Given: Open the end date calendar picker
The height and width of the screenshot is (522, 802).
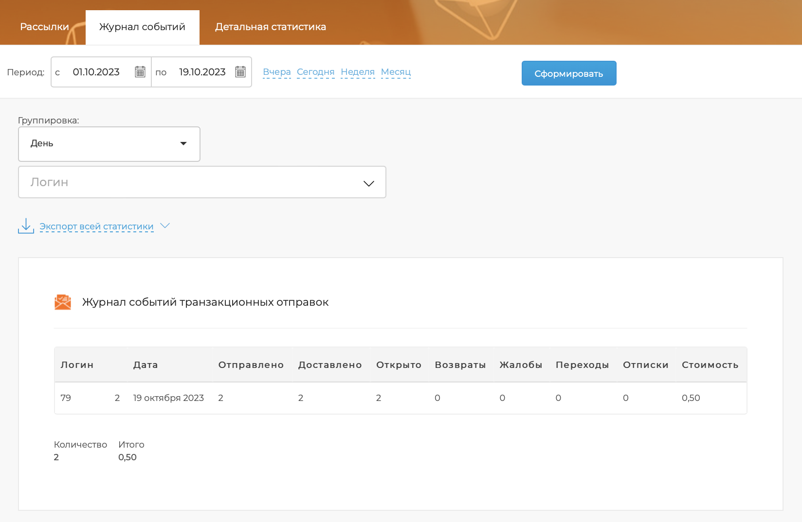Looking at the screenshot, I should [x=240, y=72].
